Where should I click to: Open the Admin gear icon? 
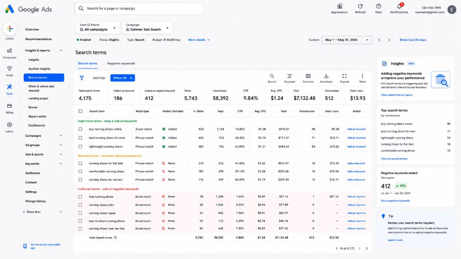pos(9,125)
